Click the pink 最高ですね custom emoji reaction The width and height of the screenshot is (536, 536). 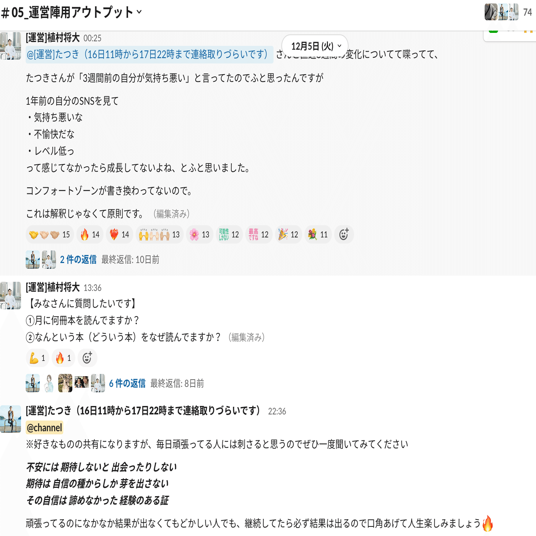pos(259,234)
